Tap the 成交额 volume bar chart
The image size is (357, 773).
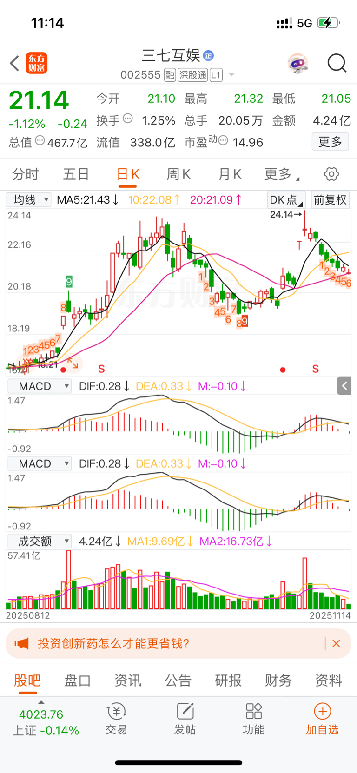coord(179,580)
